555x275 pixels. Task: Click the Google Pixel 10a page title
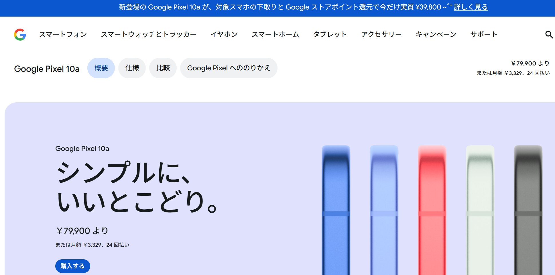click(47, 69)
